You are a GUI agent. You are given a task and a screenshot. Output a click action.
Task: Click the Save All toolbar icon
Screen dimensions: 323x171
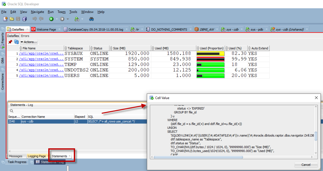(x=25, y=19)
